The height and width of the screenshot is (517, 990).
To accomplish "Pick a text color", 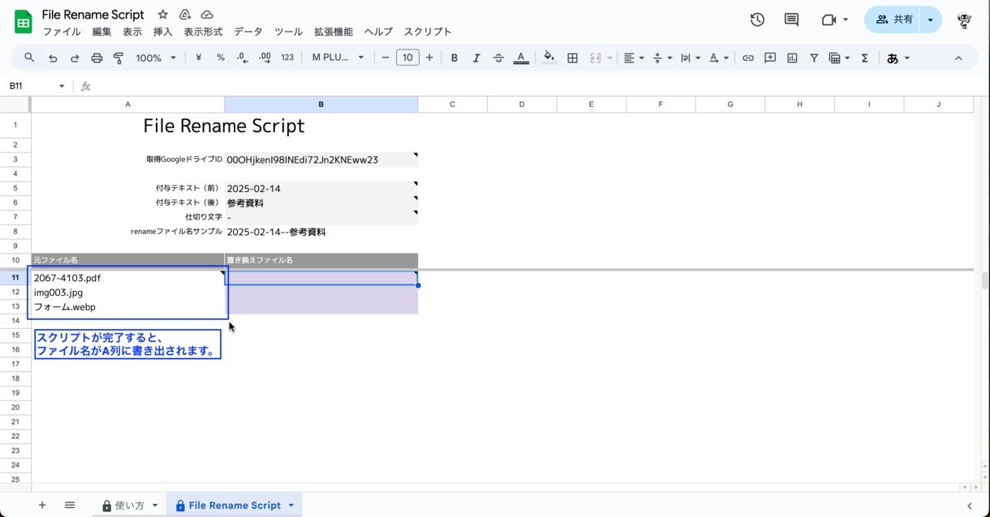I will [x=521, y=58].
